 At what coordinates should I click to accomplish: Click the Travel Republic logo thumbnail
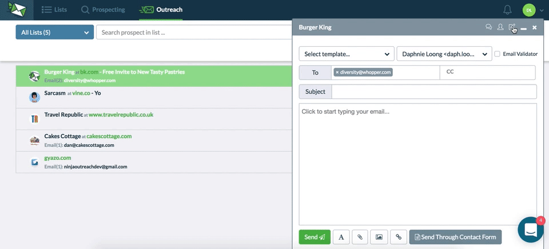[34, 119]
